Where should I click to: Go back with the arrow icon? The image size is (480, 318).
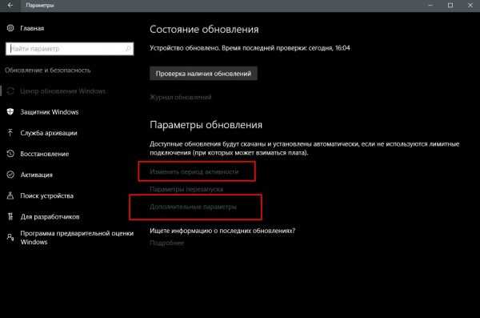(10, 6)
